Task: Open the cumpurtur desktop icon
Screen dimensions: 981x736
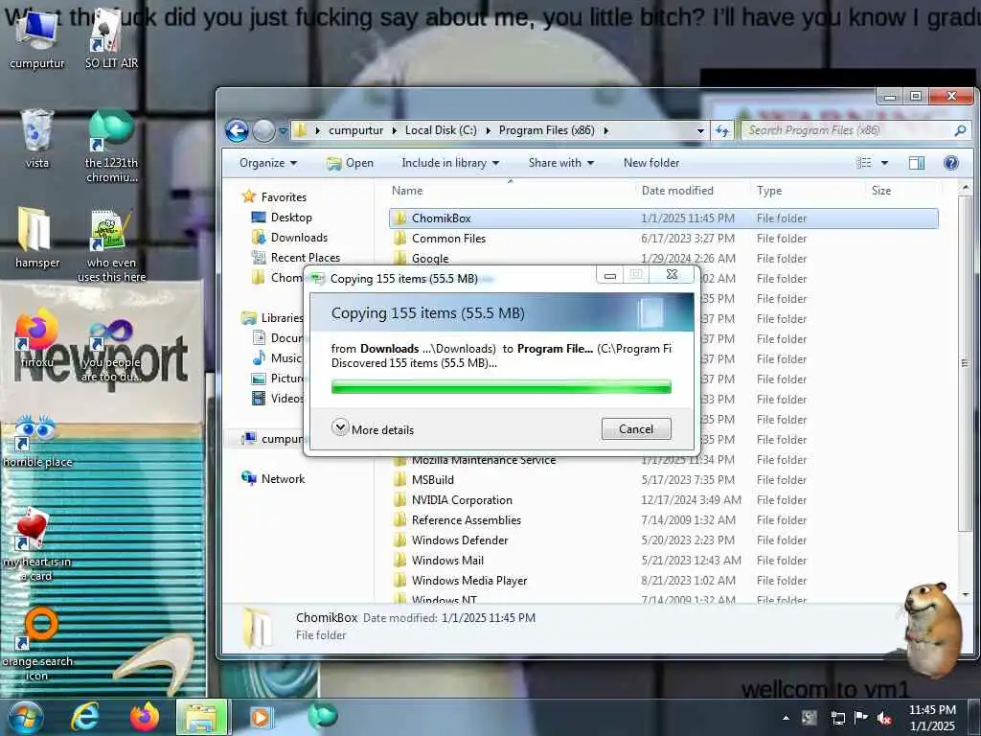Action: pos(37,38)
